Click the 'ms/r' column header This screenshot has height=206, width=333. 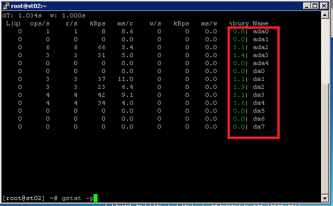125,23
